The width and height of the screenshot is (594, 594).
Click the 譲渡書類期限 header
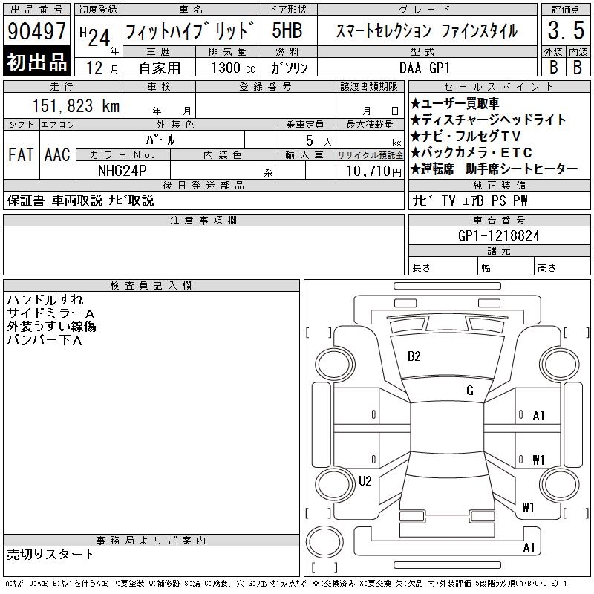pyautogui.click(x=369, y=86)
